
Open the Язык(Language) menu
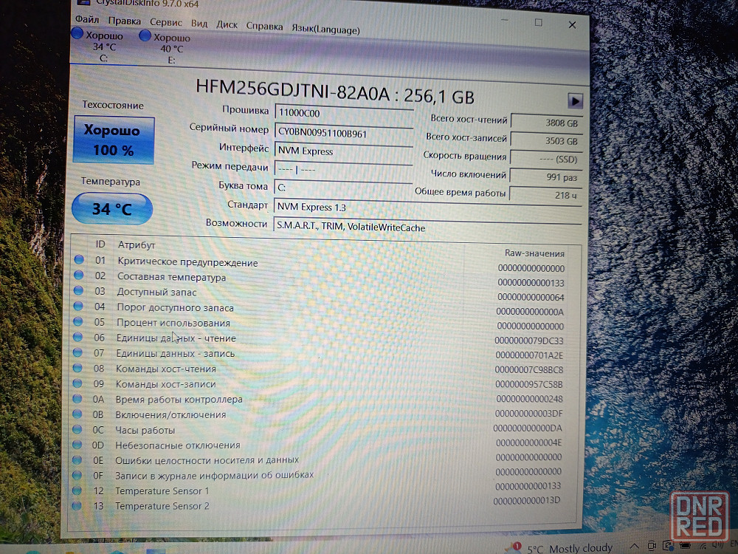pos(325,30)
